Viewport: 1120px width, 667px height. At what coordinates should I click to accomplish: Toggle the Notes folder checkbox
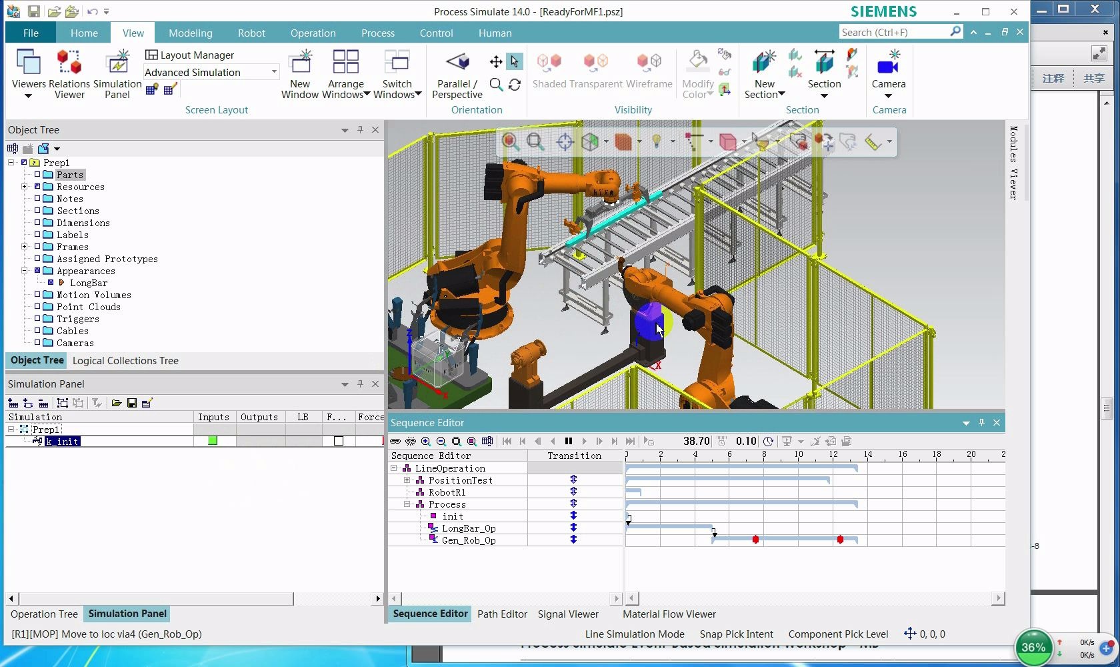click(x=38, y=199)
